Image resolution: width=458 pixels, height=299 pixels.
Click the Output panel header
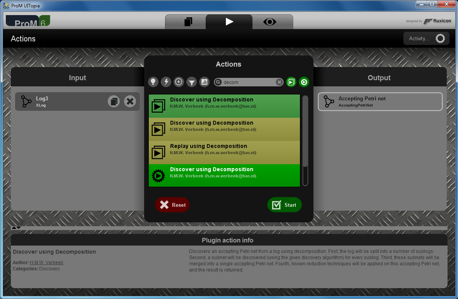click(379, 78)
